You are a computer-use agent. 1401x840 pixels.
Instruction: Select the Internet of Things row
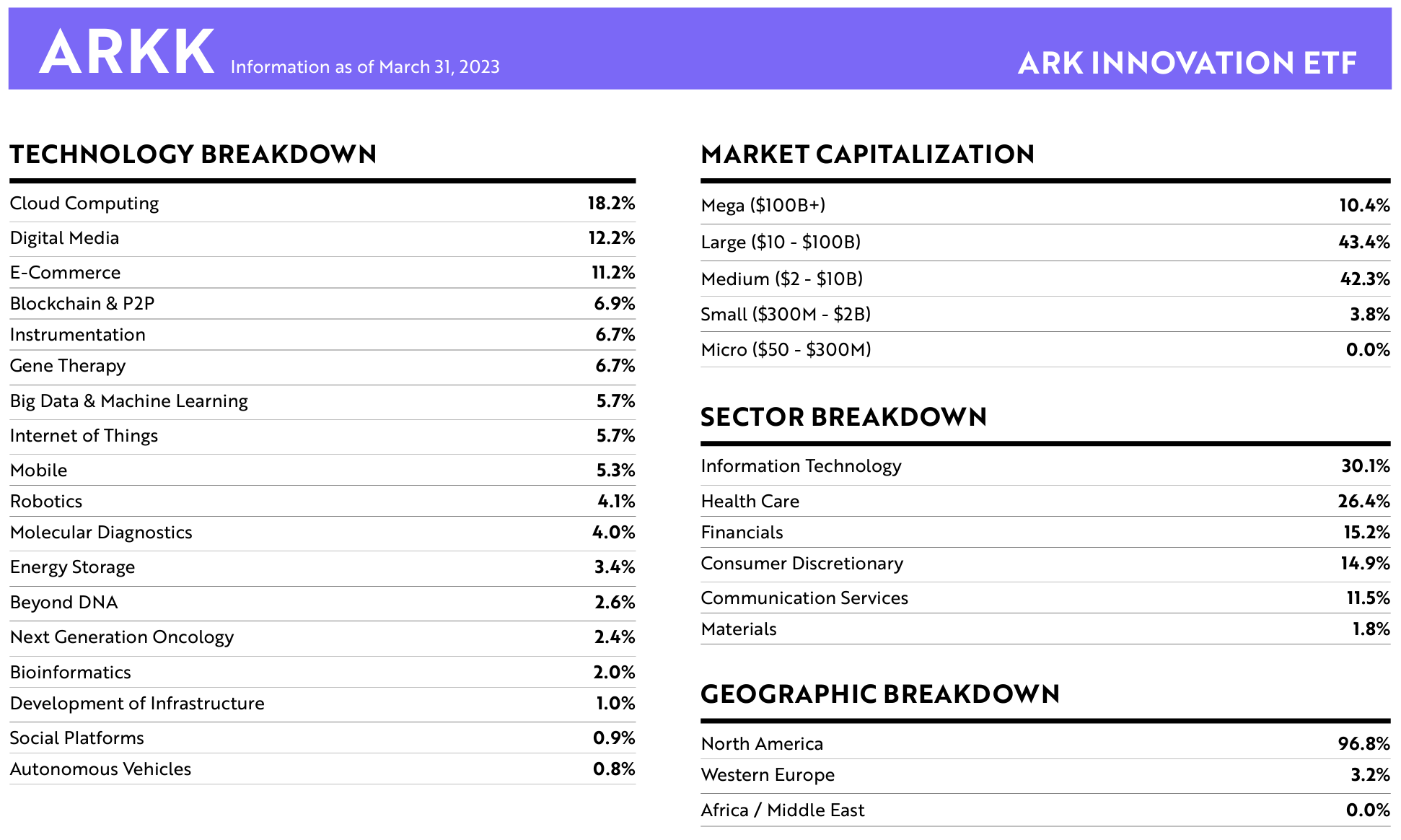pos(84,436)
